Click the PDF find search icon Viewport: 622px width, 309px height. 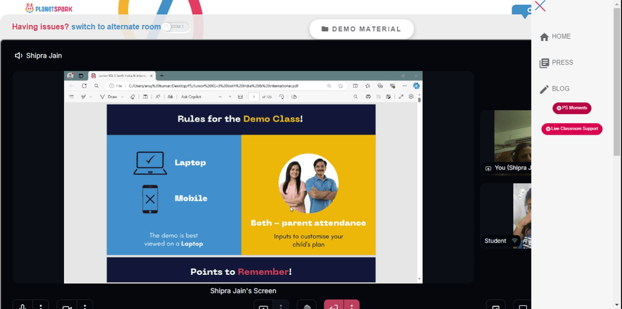(355, 97)
